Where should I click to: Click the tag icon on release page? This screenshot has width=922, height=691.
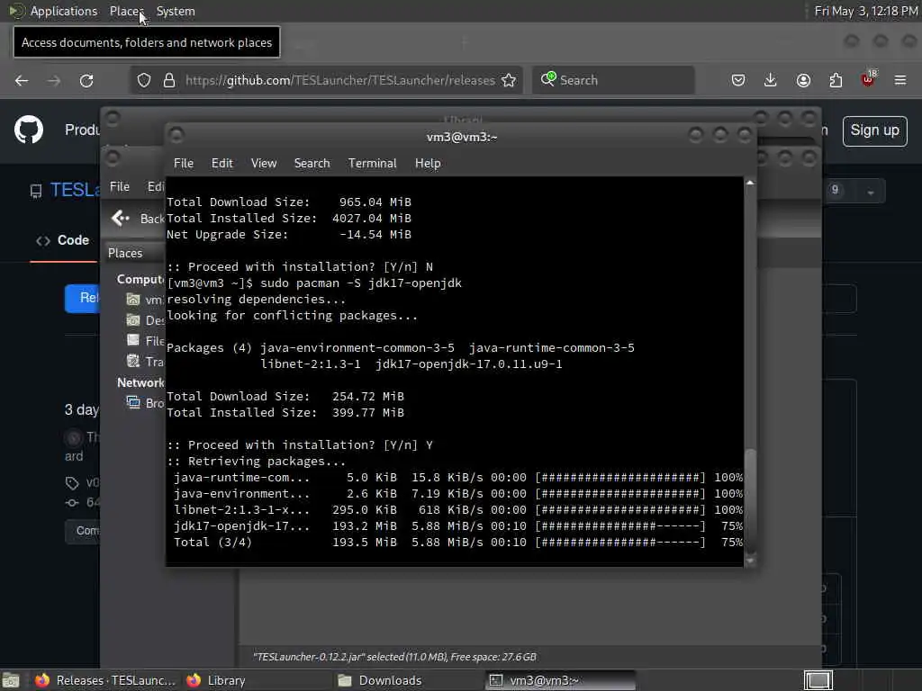point(72,483)
